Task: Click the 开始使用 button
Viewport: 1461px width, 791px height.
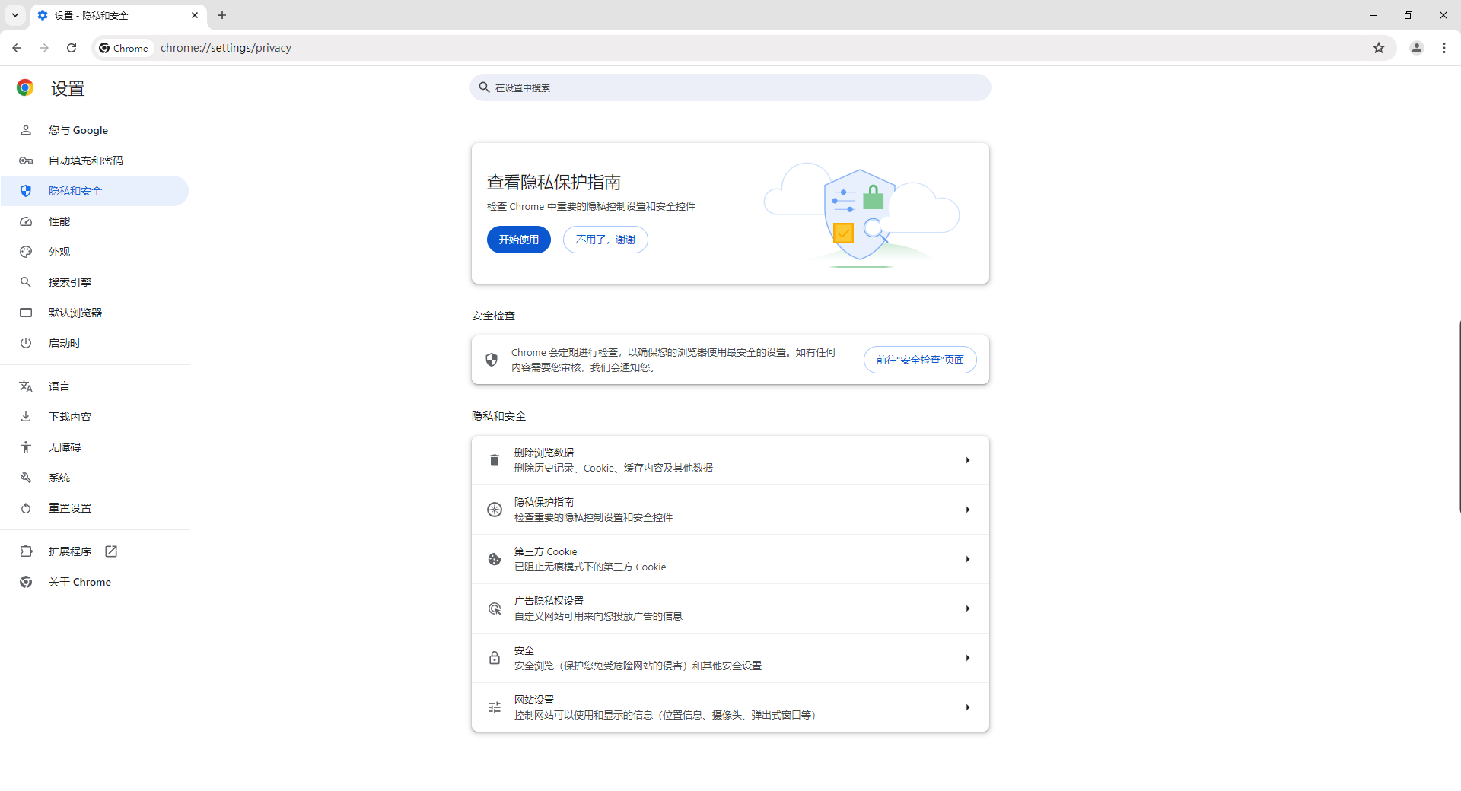Action: pyautogui.click(x=518, y=239)
